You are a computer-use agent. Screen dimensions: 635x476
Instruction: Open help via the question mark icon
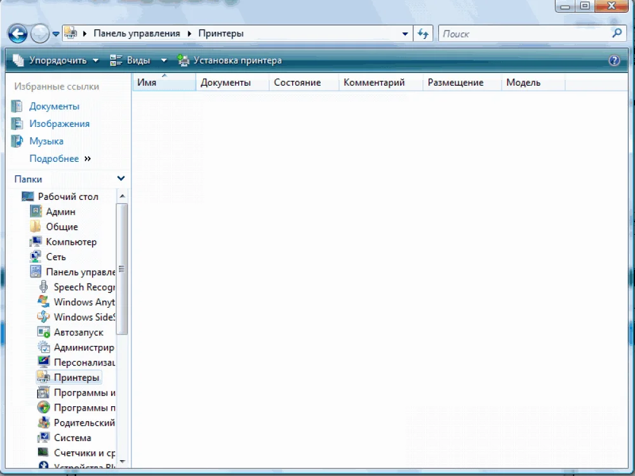(x=614, y=61)
